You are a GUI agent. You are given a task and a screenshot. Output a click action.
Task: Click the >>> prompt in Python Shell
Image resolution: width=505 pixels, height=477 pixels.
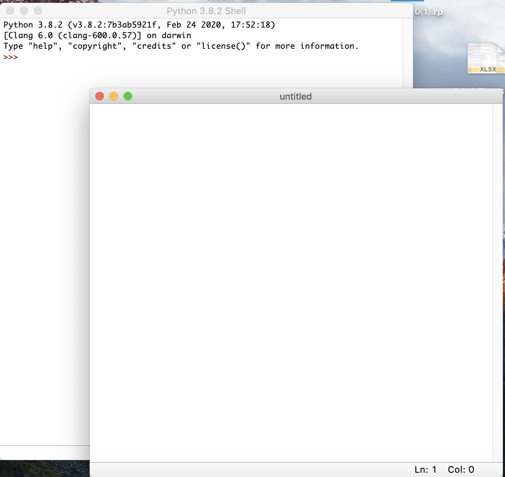tap(11, 57)
